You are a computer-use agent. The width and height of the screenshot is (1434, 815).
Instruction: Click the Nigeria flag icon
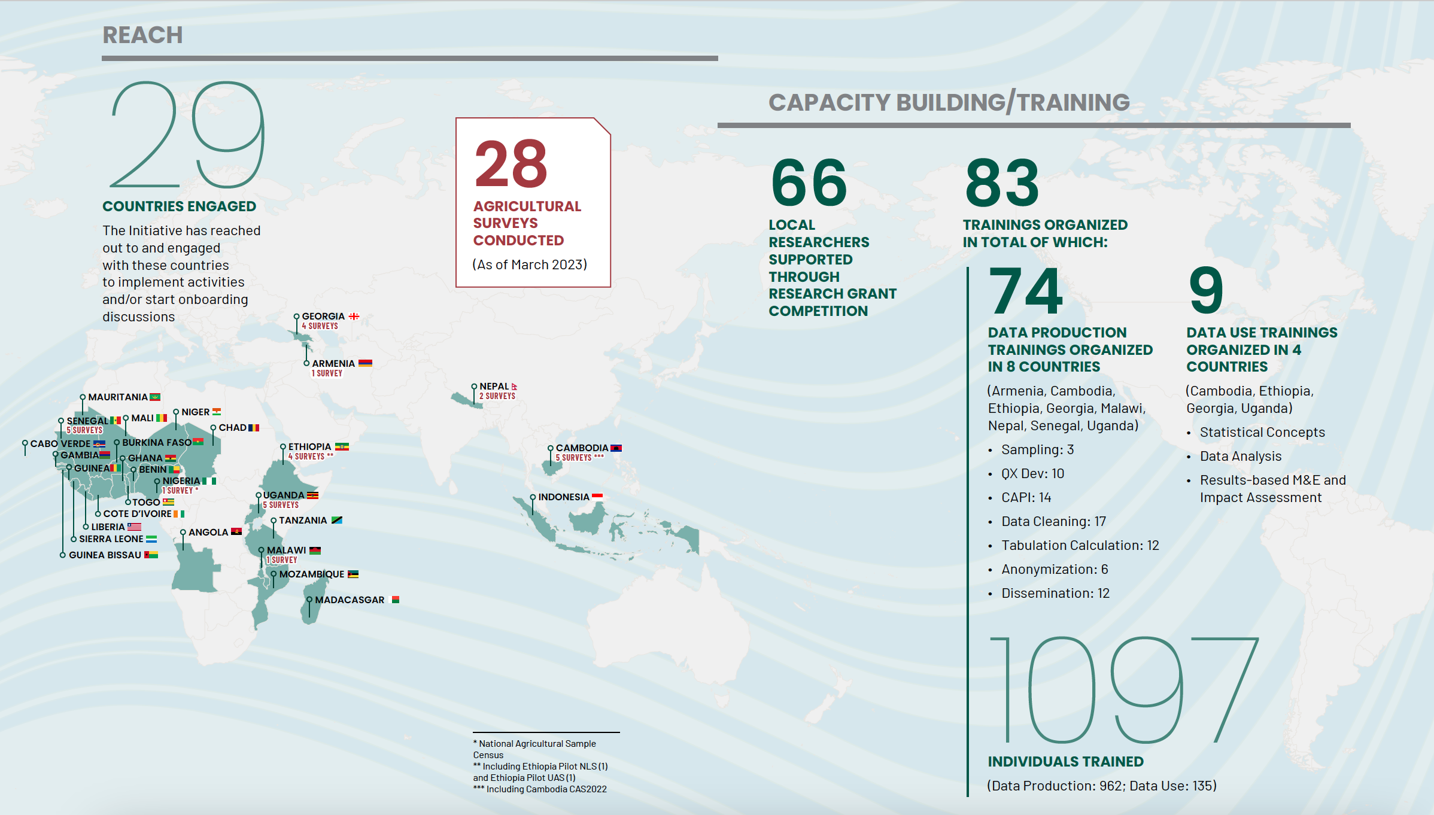209,481
